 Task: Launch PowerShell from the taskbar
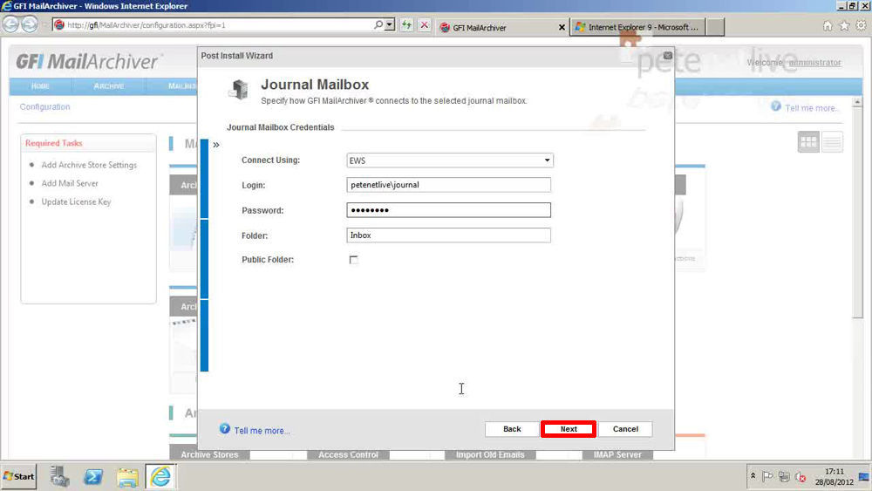click(x=93, y=476)
